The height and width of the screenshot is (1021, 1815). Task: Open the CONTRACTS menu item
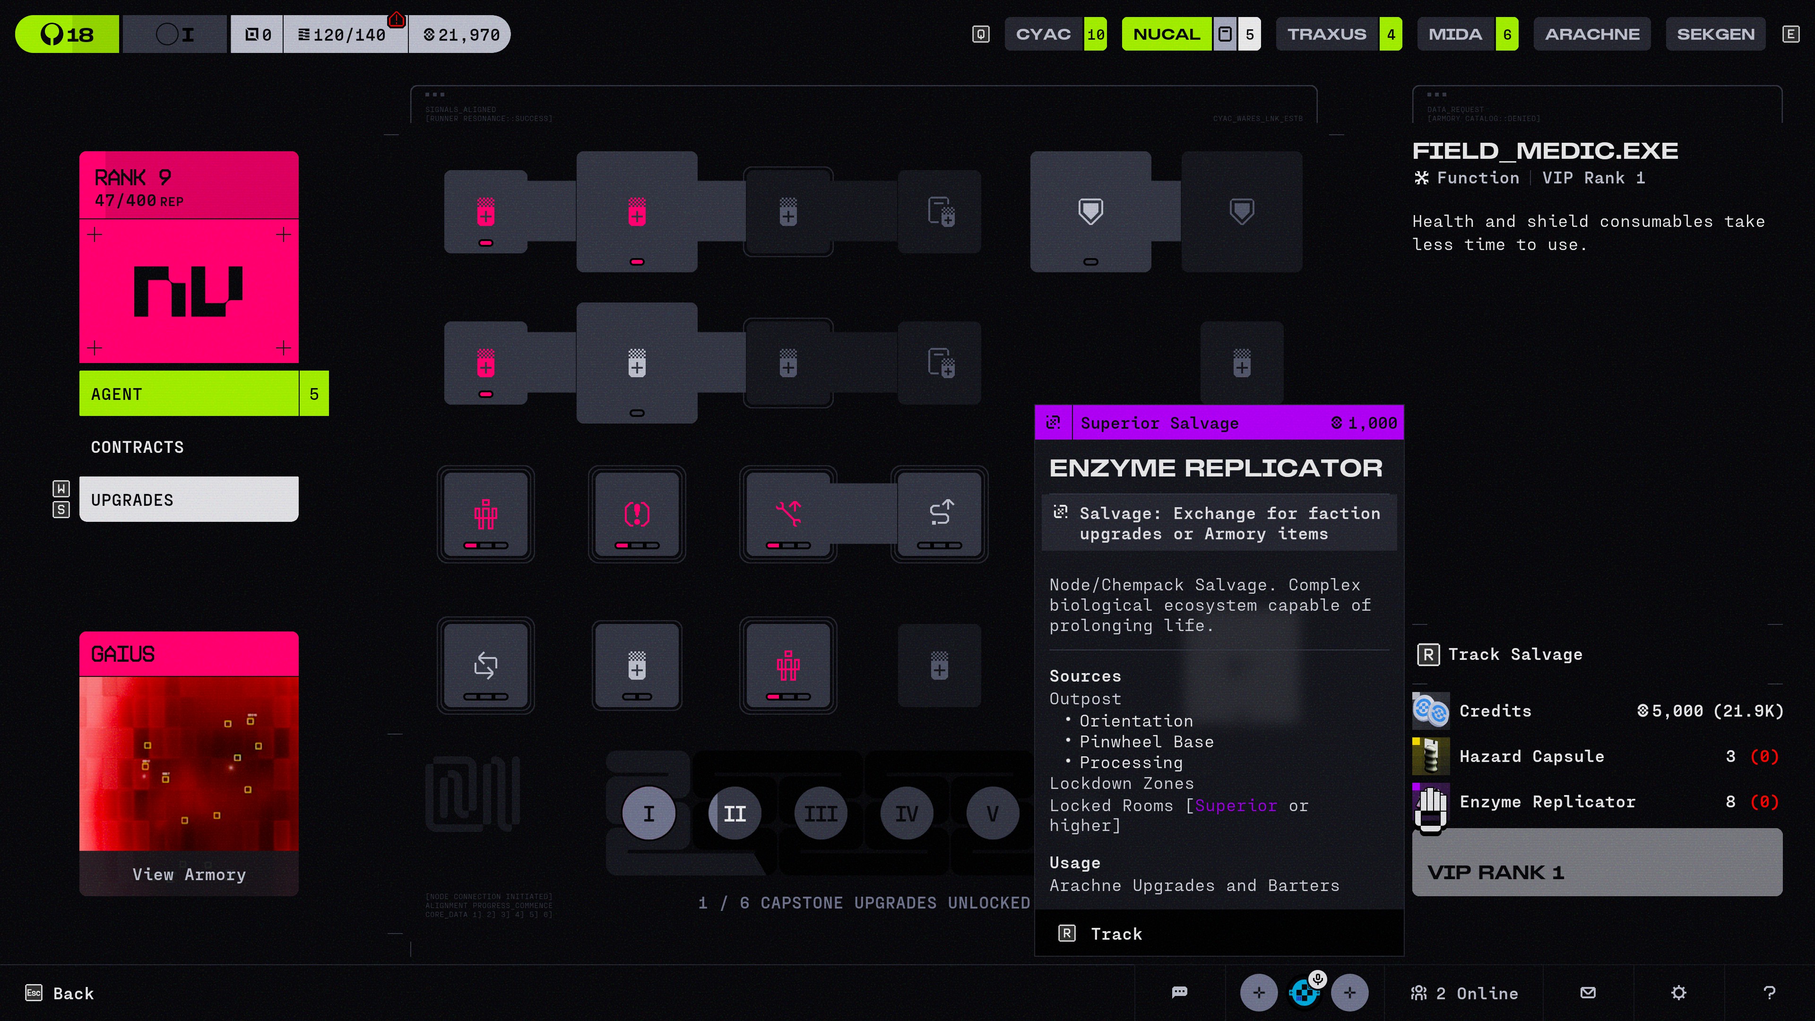coord(138,448)
